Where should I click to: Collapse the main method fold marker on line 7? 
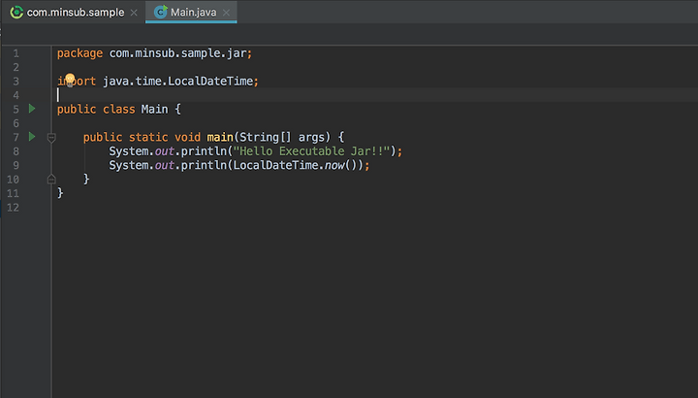pyautogui.click(x=51, y=138)
